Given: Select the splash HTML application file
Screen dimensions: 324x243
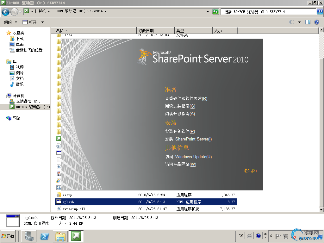Looking at the screenshot, I should 146,202.
